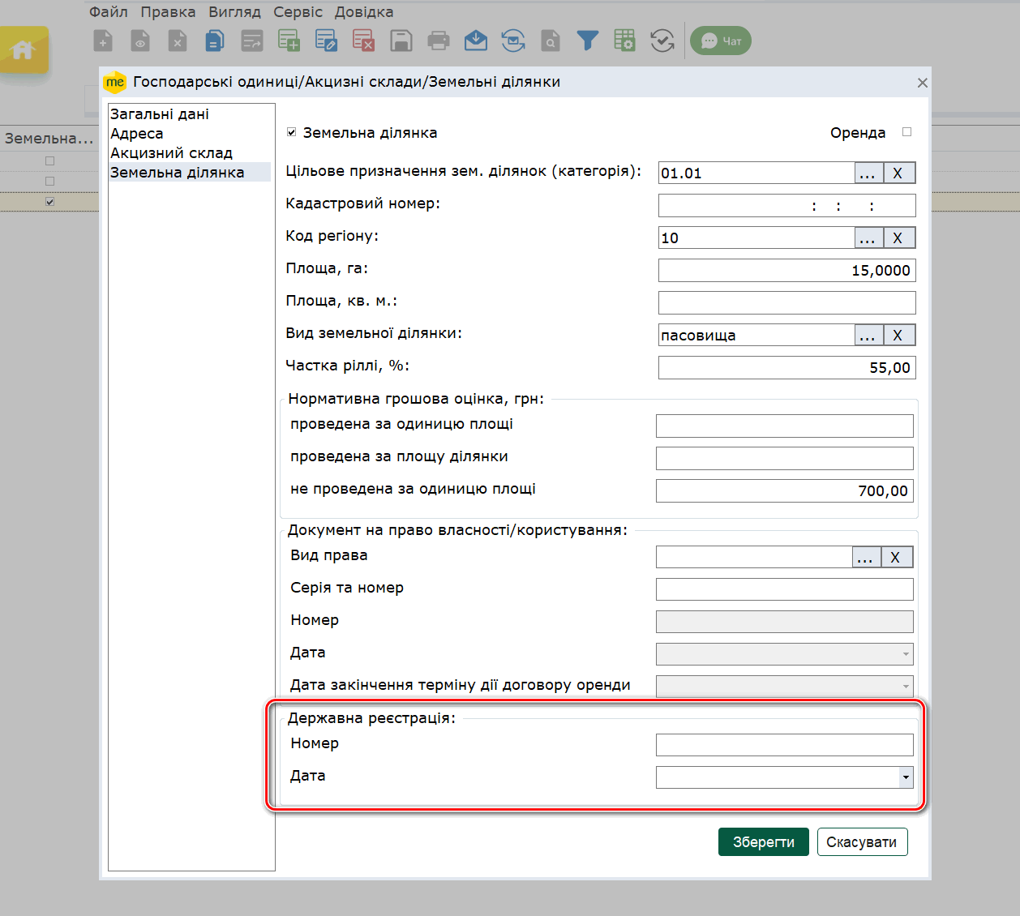Open the Вид земельної ділянки selection list

867,336
